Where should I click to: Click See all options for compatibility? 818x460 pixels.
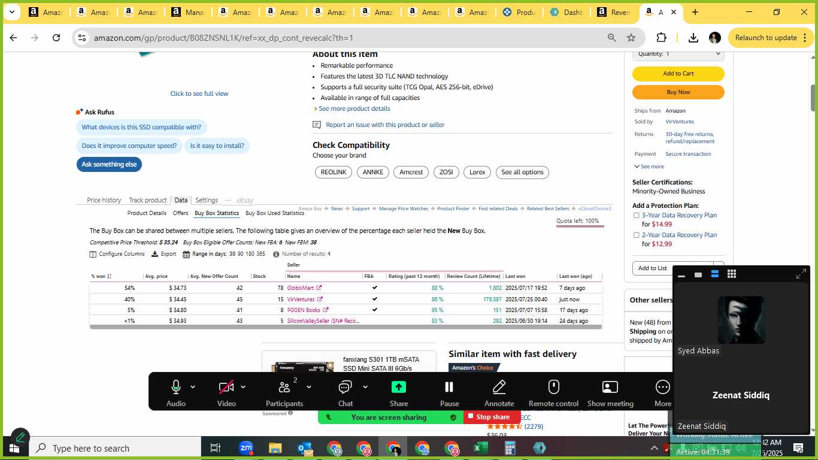click(522, 172)
